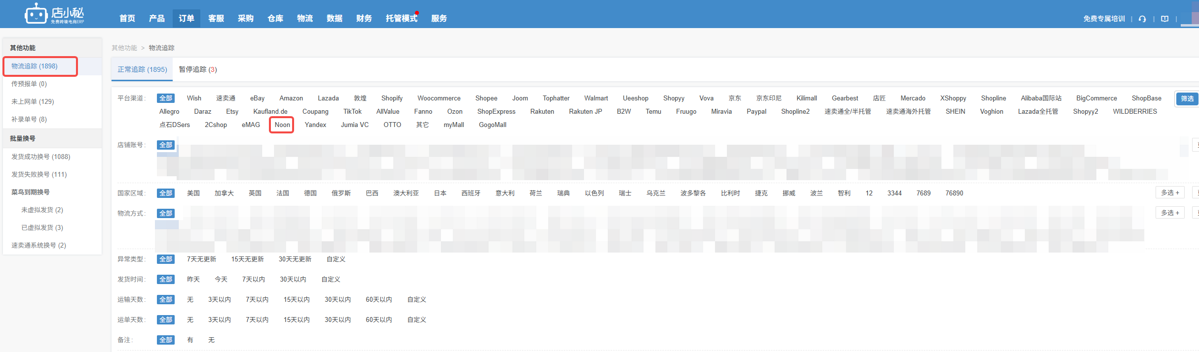1199x352 pixels.
Task: Open the 免费专属培训 link
Action: coord(1104,19)
